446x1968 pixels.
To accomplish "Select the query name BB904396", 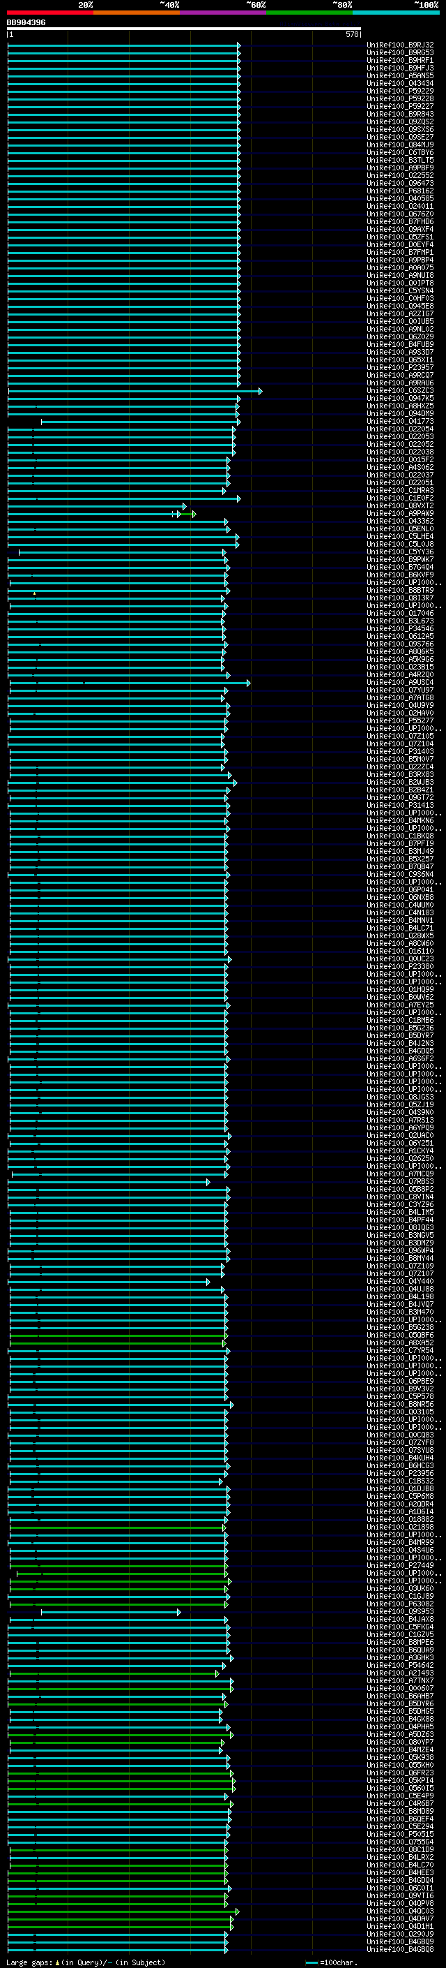I will point(26,23).
